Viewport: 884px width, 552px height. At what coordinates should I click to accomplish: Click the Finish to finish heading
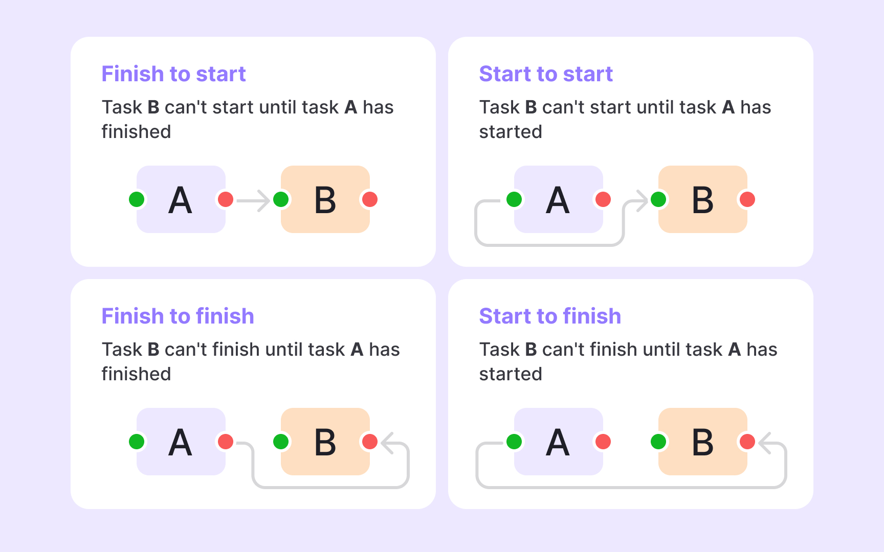coord(178,316)
